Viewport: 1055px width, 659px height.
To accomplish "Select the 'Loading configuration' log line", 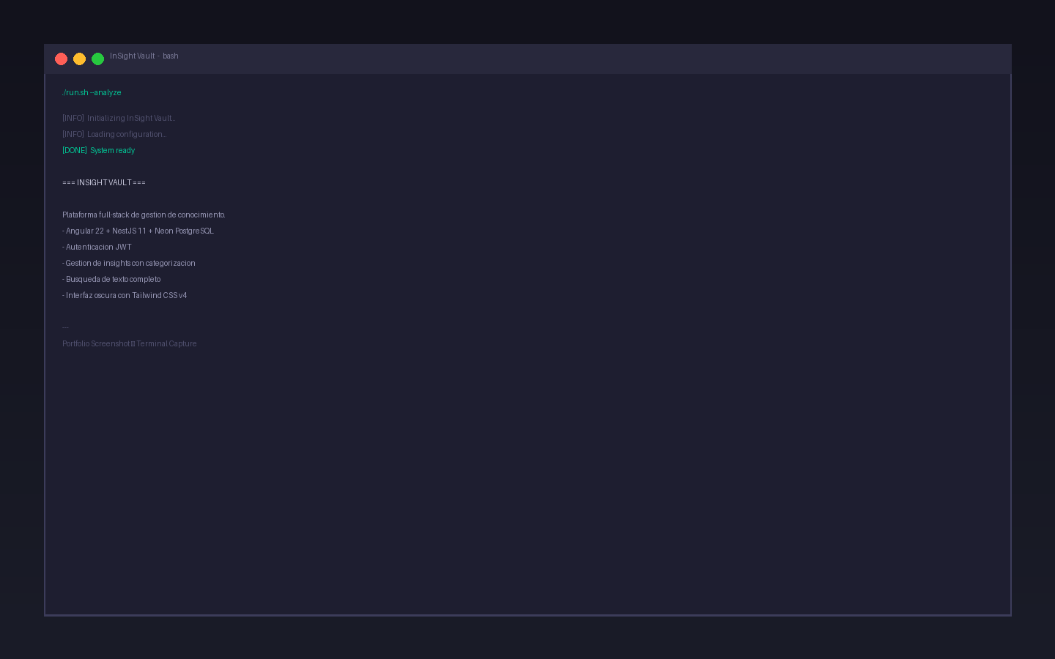I will 114,134.
